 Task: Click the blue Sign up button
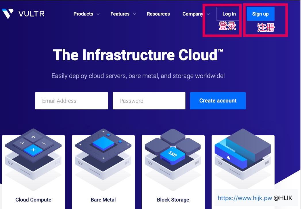tap(260, 14)
